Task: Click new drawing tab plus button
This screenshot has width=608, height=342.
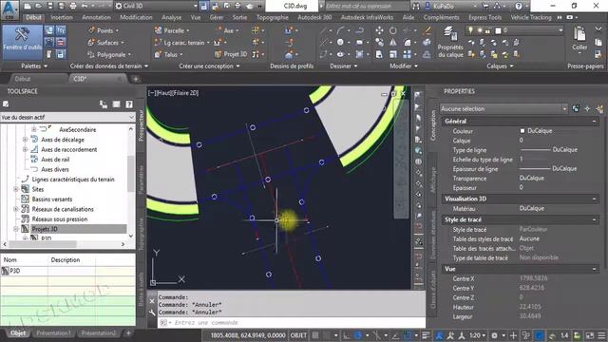Action: click(135, 79)
